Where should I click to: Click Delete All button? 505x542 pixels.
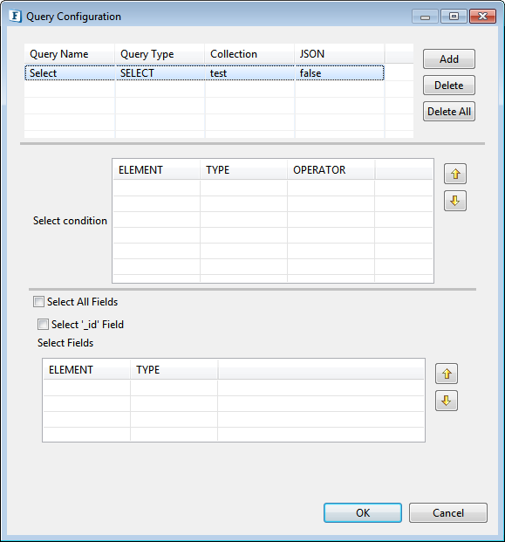[448, 112]
